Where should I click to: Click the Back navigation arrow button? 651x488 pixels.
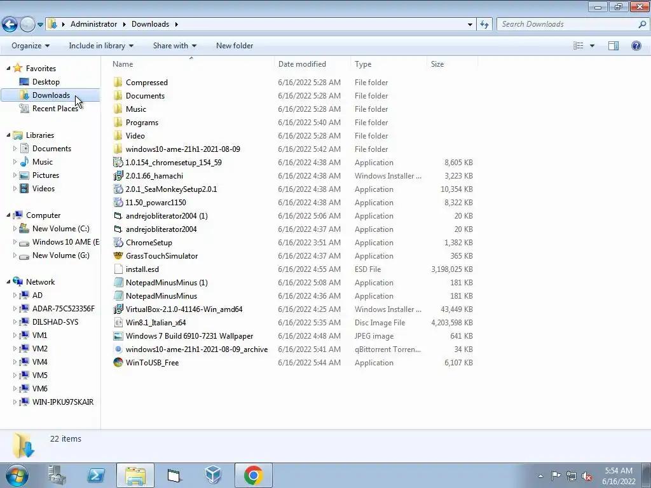coord(10,25)
